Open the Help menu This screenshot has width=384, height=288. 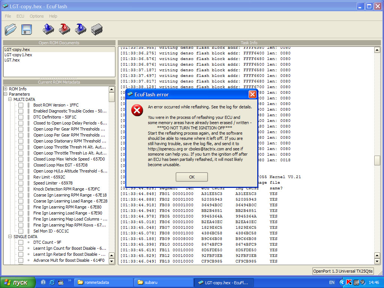[x=53, y=16]
